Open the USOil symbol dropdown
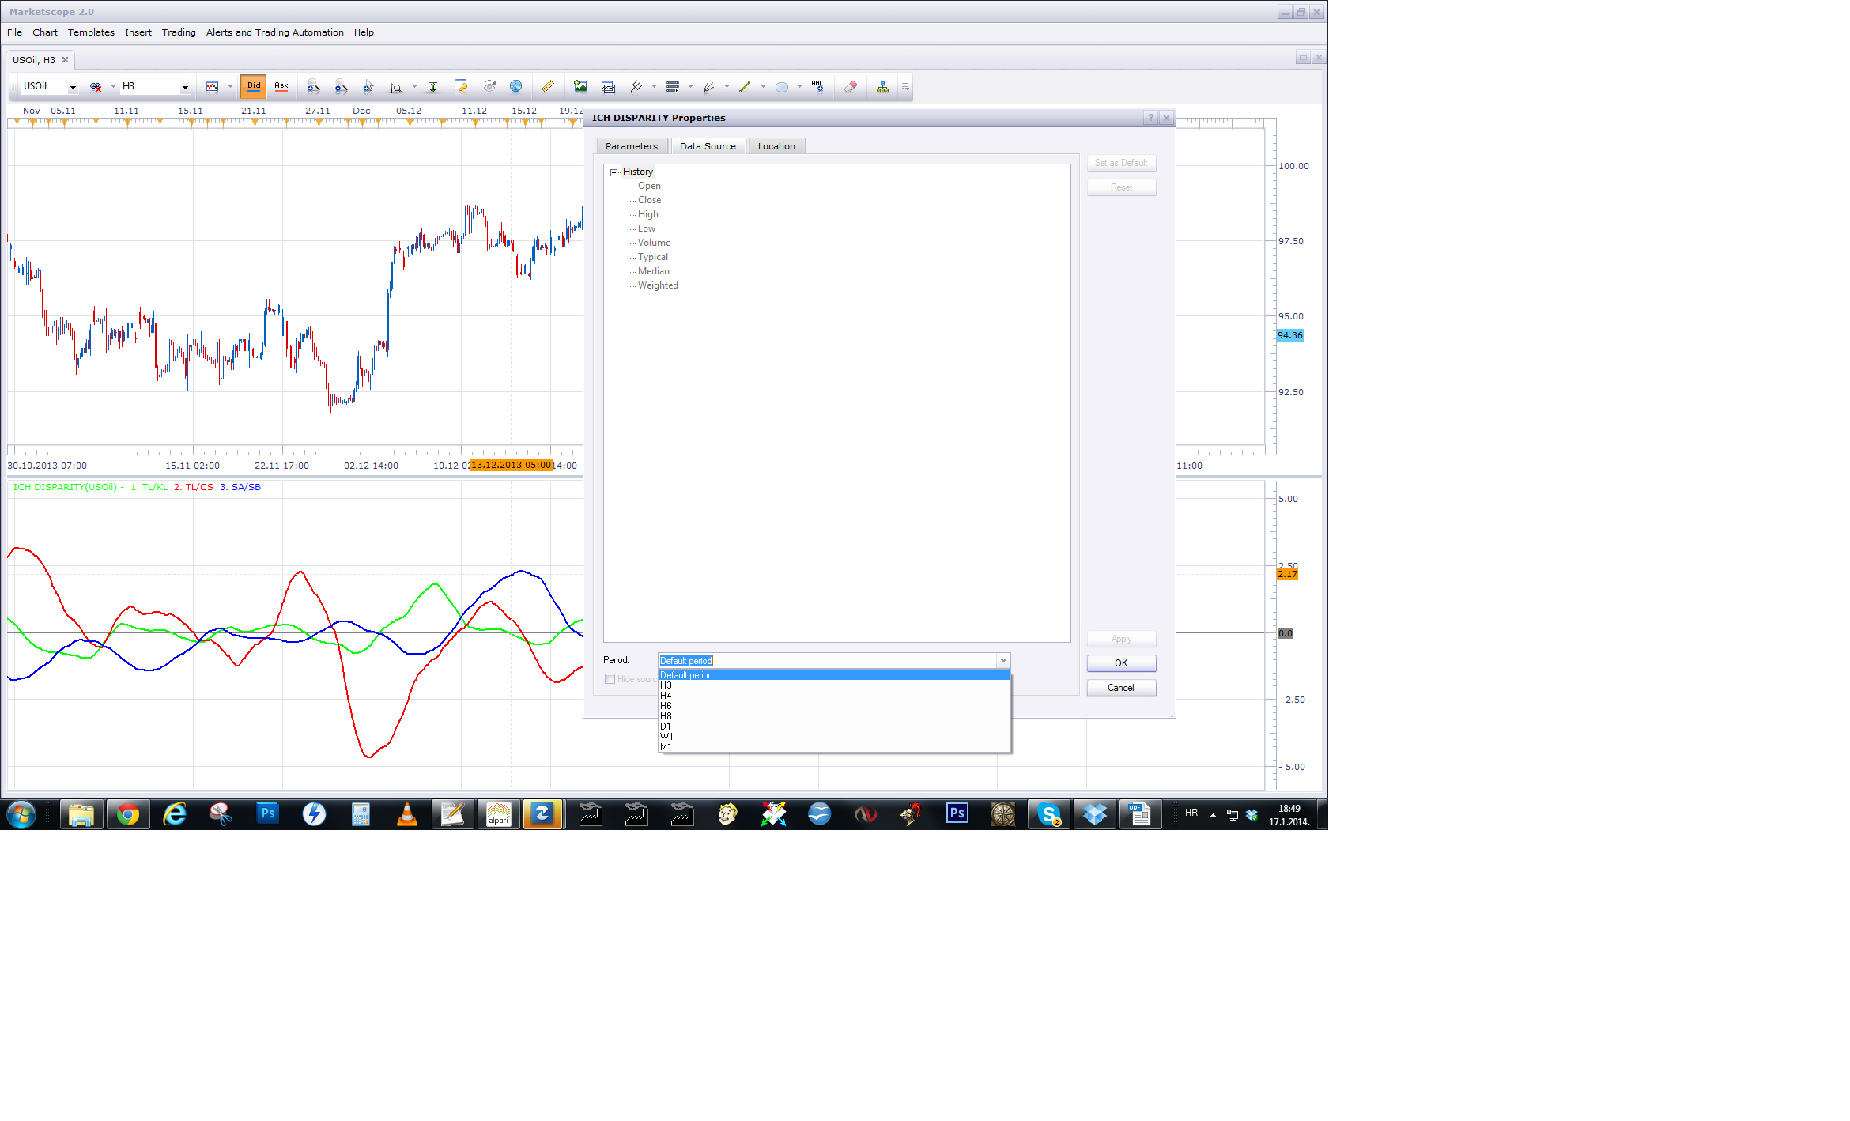The height and width of the screenshot is (1121, 1850). coord(73,87)
